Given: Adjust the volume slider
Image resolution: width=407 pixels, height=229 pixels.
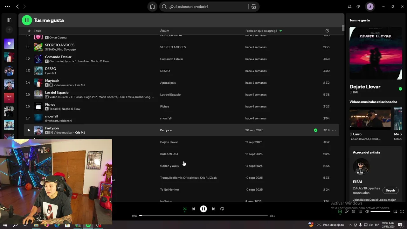Looking at the screenshot, I should coord(380,212).
